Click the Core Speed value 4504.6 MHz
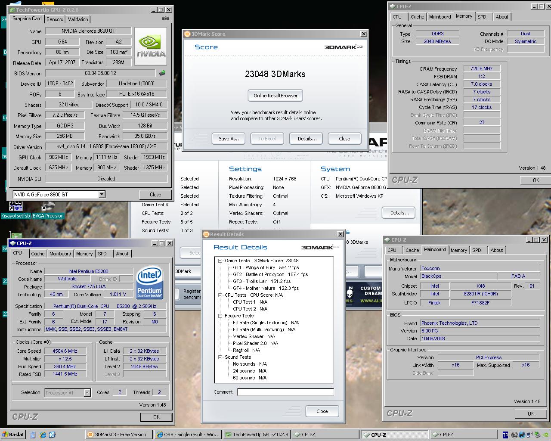Viewport: 551px width, 441px height. coord(65,351)
